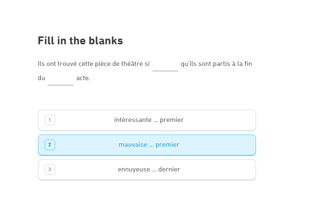This screenshot has height=214, width=314.
Task: Select highlighted option 'mauvaise ... premier'
Action: tap(147, 145)
